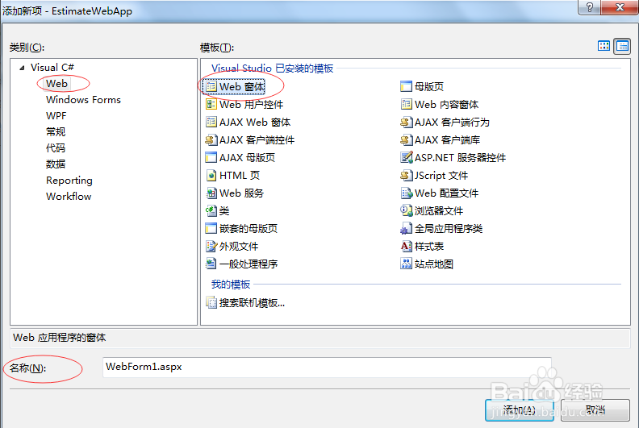
Task: Click the 取消 cancel button
Action: [x=595, y=410]
